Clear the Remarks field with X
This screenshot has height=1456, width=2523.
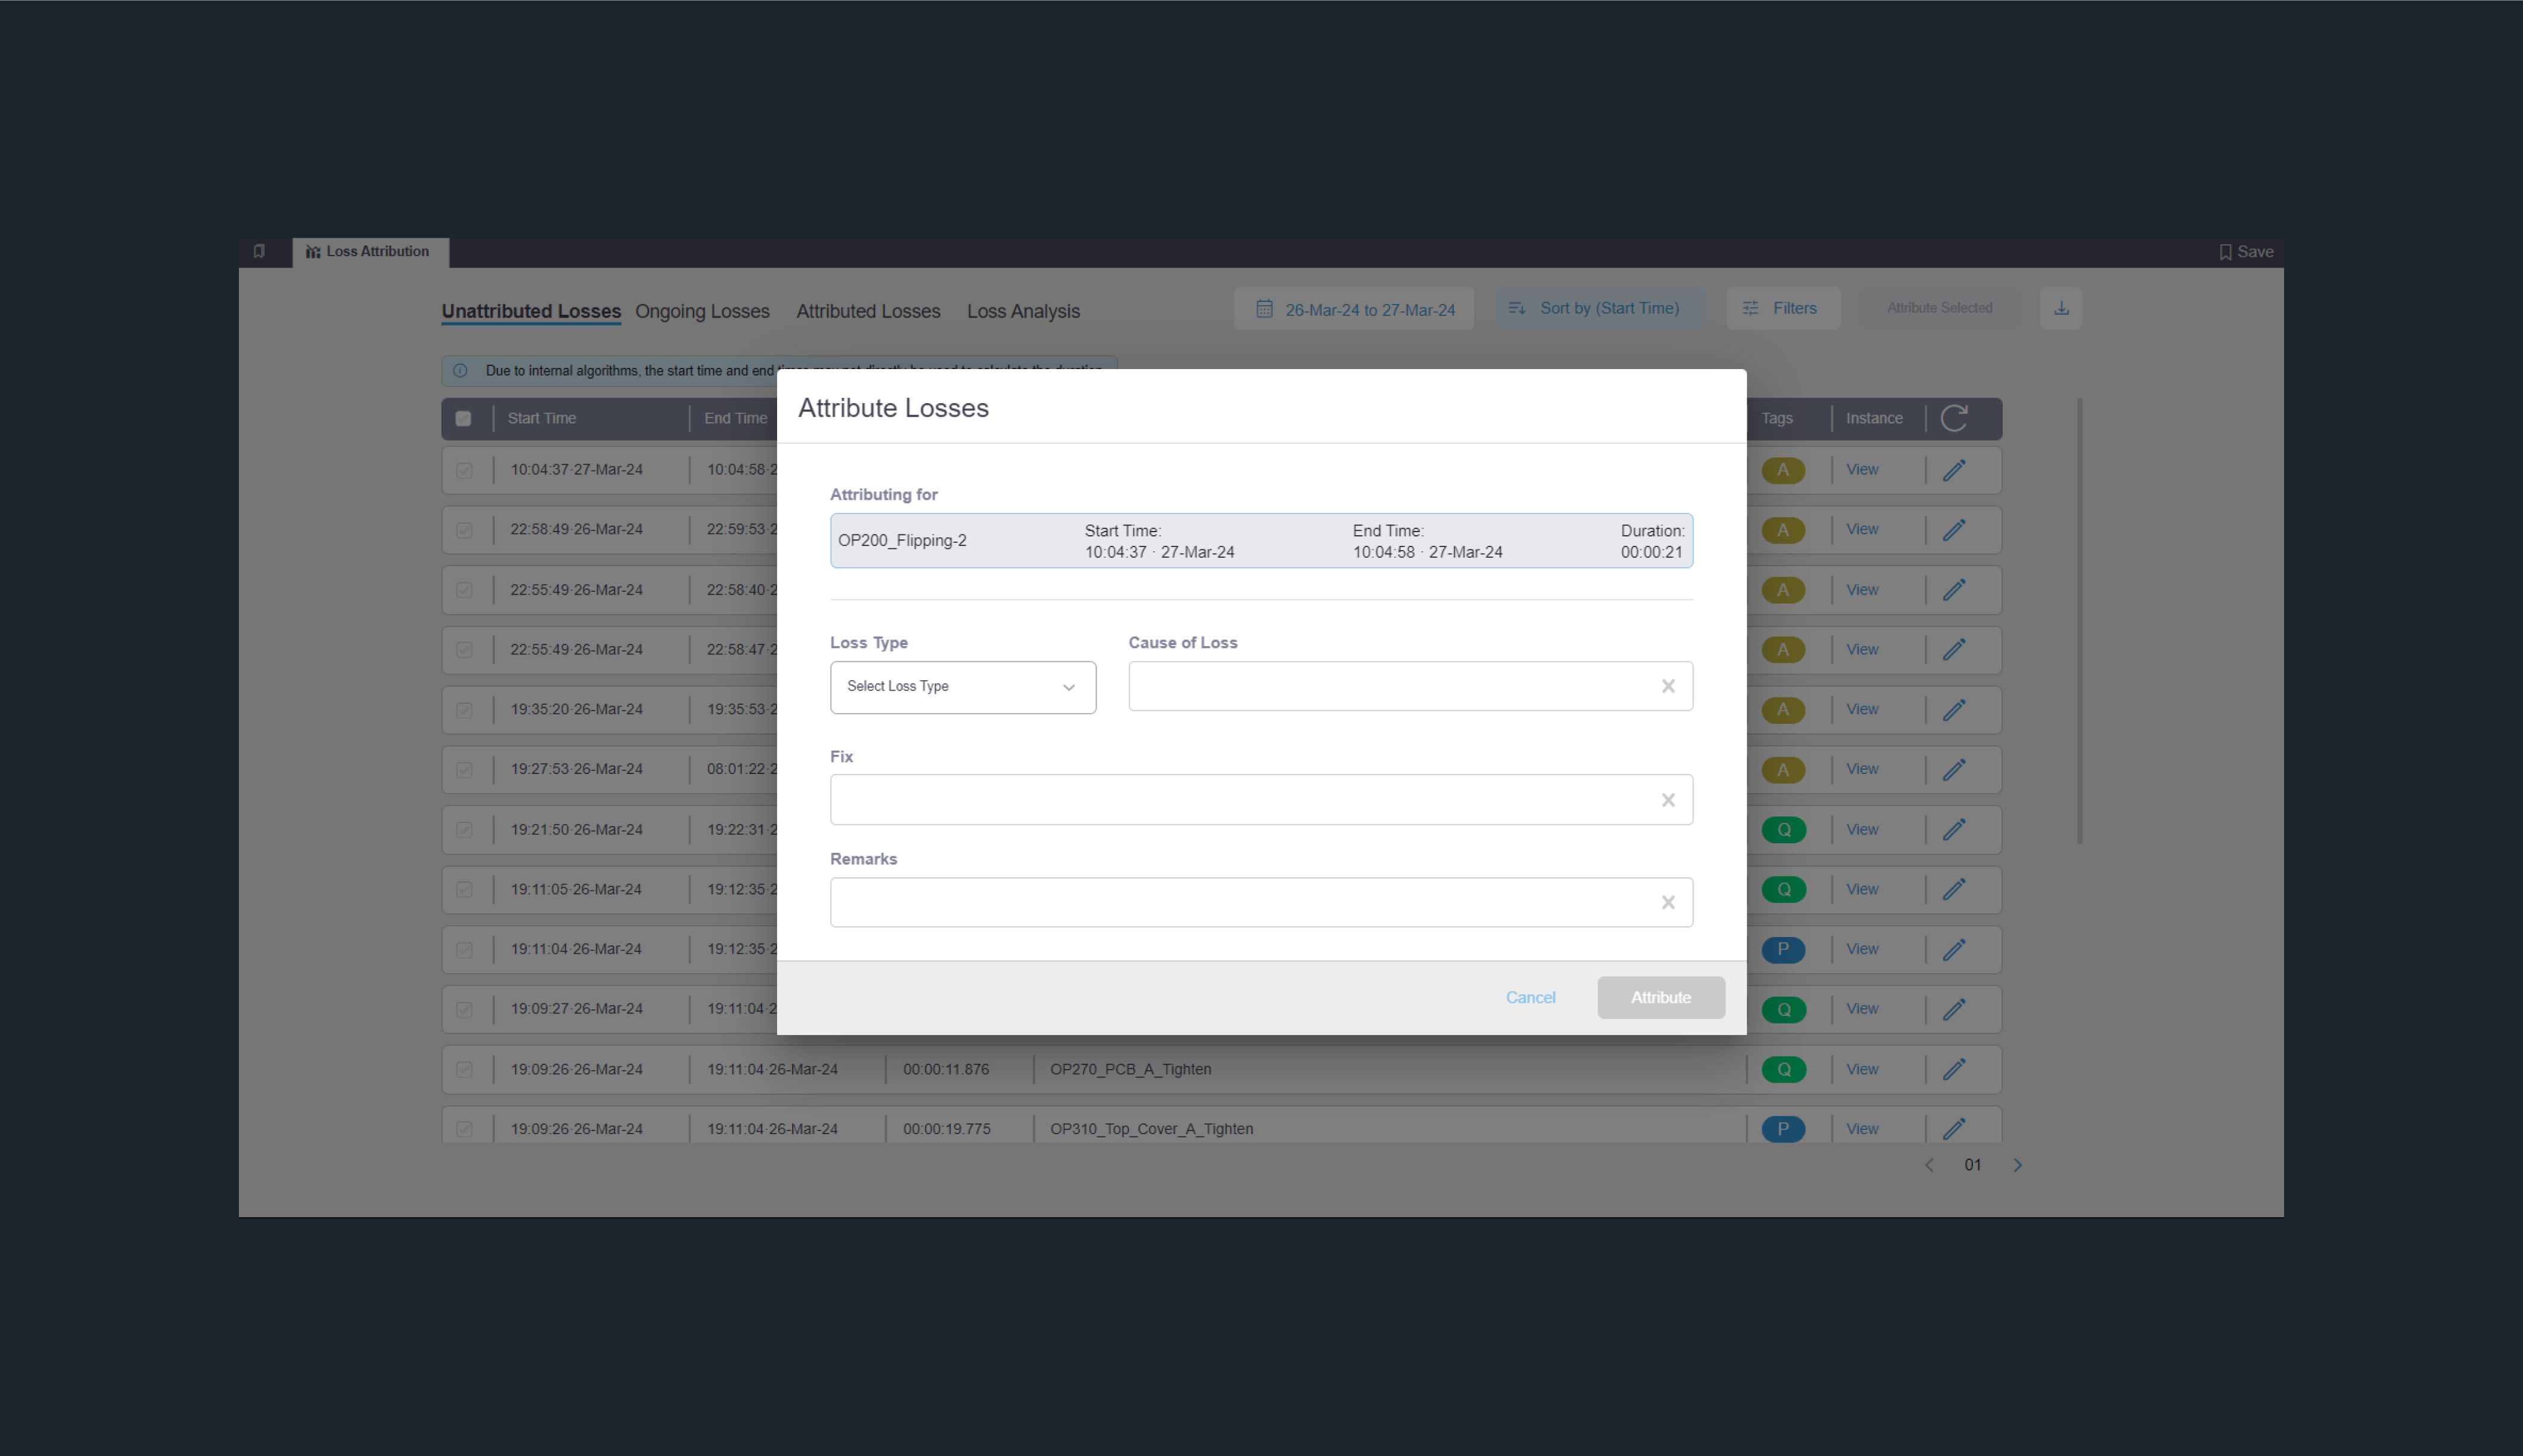tap(1667, 903)
